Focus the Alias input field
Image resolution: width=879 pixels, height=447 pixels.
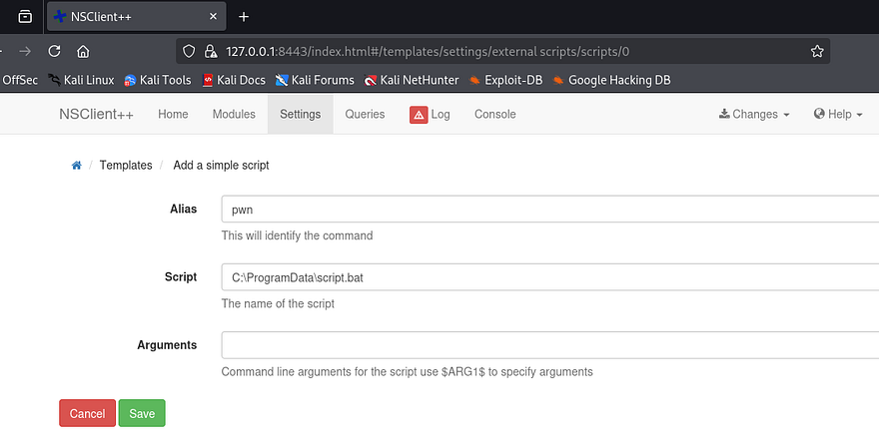coord(549,210)
